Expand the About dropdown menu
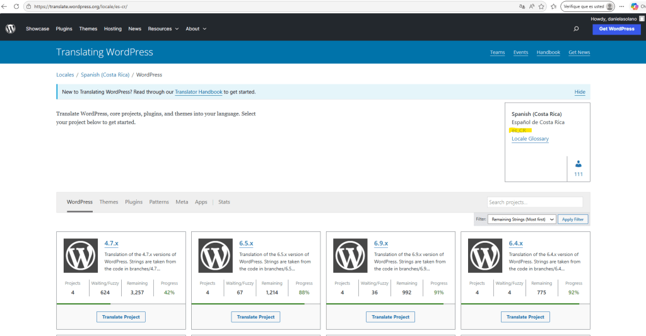This screenshot has height=336, width=646. (x=196, y=28)
